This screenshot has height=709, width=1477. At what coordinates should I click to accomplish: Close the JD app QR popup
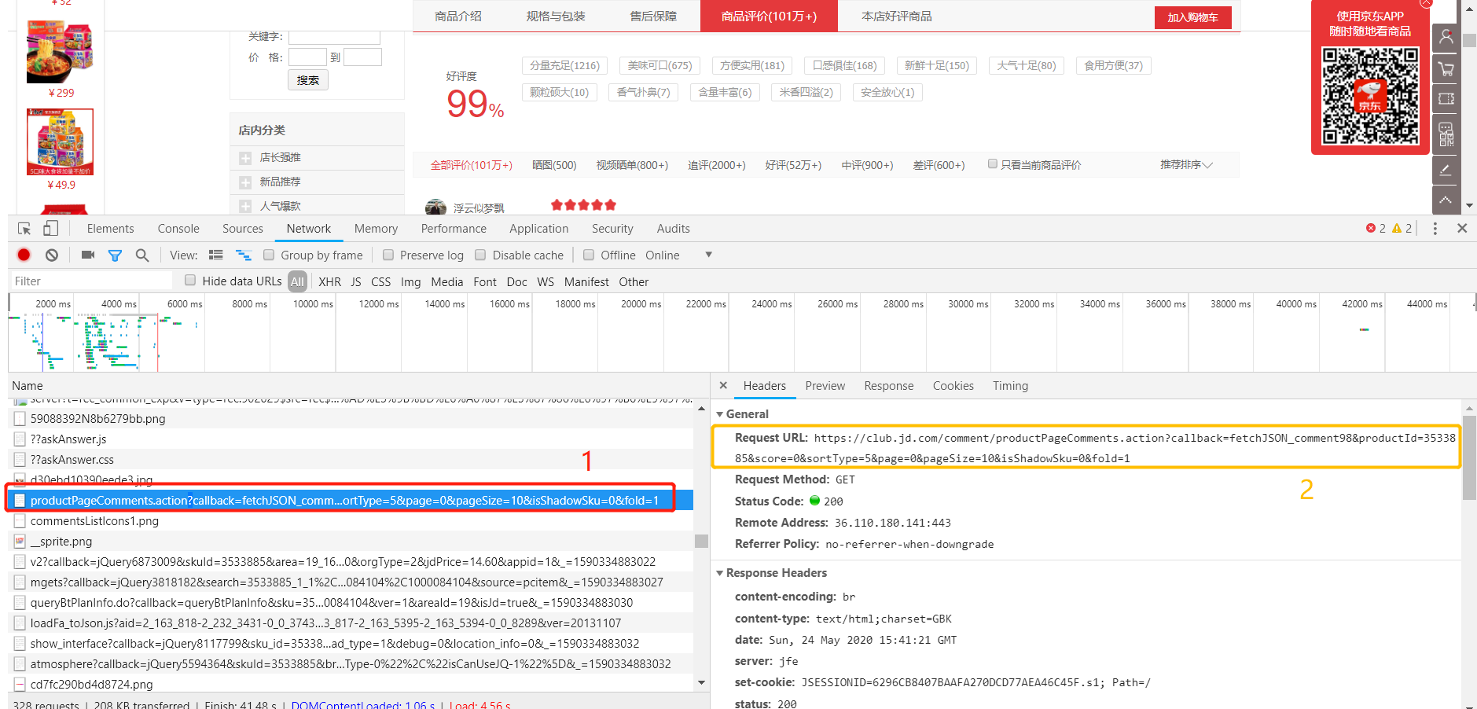pyautogui.click(x=1426, y=3)
